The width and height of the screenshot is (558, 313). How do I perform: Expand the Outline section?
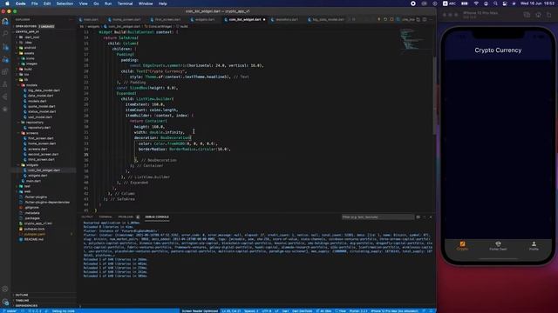pyautogui.click(x=21, y=295)
